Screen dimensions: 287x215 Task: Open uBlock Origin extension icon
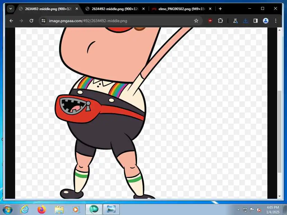(x=210, y=21)
